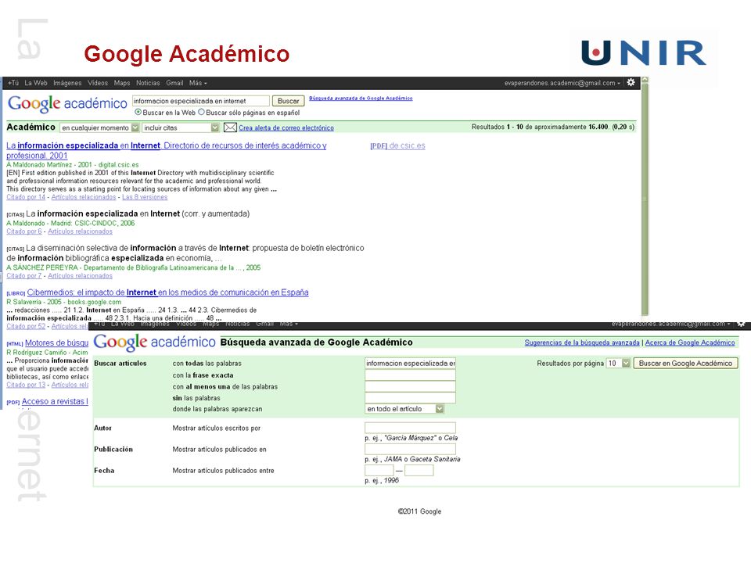
Task: Click 'Crea alerta de correo electrónico' link
Action: coord(286,127)
